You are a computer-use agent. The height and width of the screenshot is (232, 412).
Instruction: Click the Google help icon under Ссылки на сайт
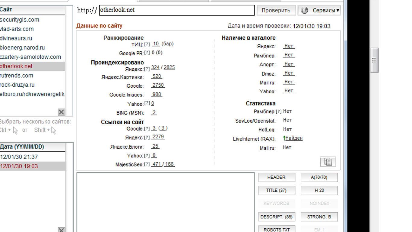(147, 128)
